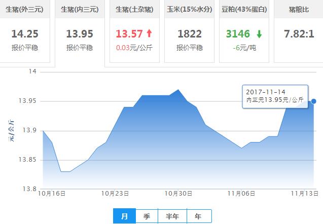Click 报价平稳 under 1822
Viewport: 323px width, 224px height.
(190, 48)
